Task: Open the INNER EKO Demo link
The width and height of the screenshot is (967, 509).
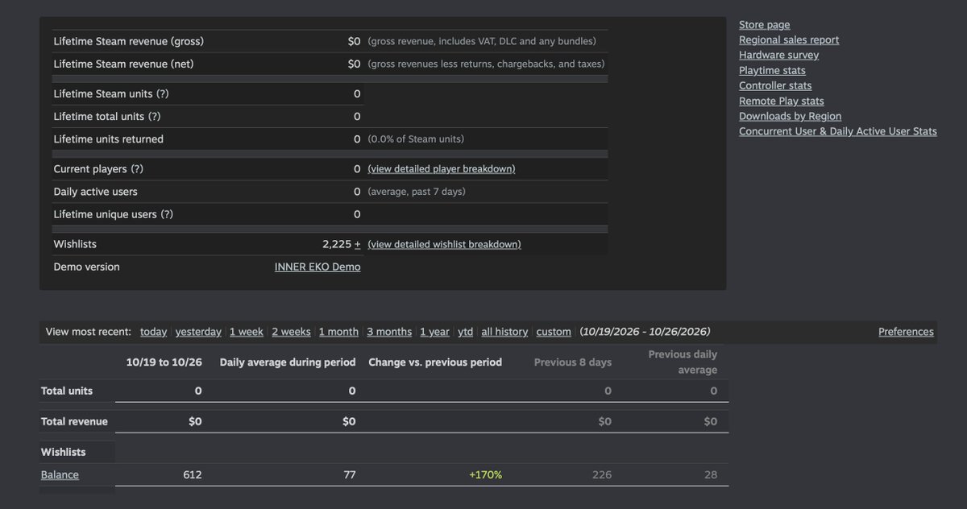Action: pos(317,267)
